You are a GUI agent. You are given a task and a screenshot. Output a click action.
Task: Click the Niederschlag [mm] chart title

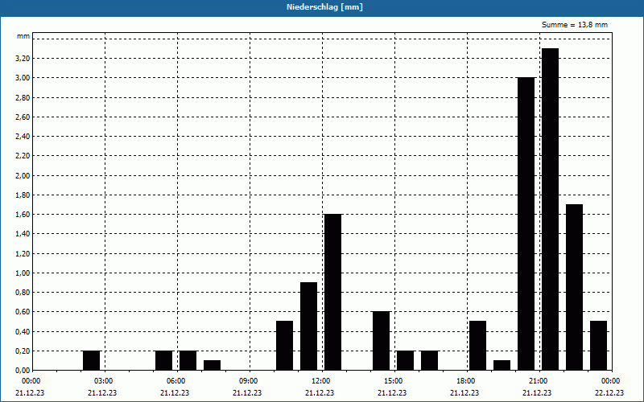(x=324, y=7)
